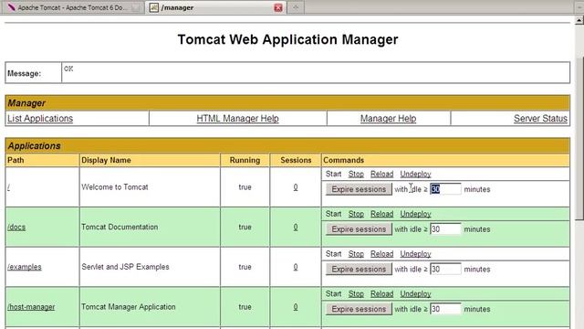Click the Tomcat Web Application Manager heading

pos(287,39)
